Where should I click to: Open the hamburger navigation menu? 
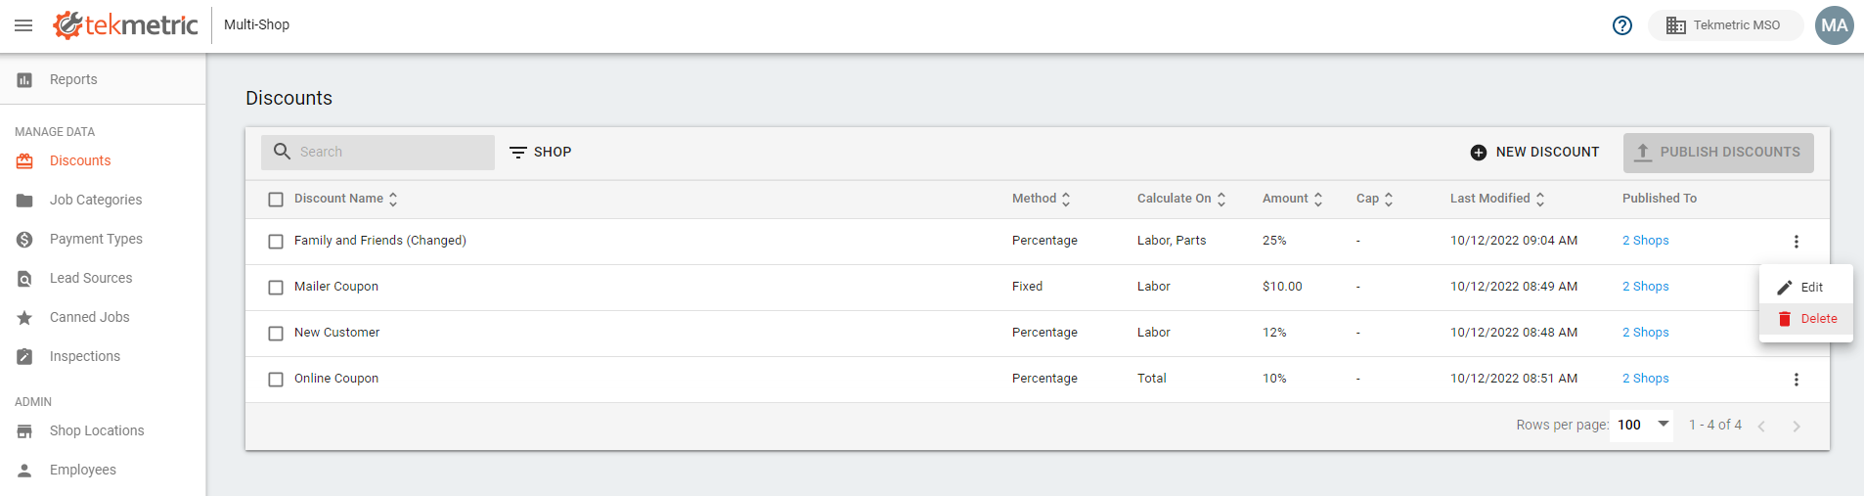point(23,25)
